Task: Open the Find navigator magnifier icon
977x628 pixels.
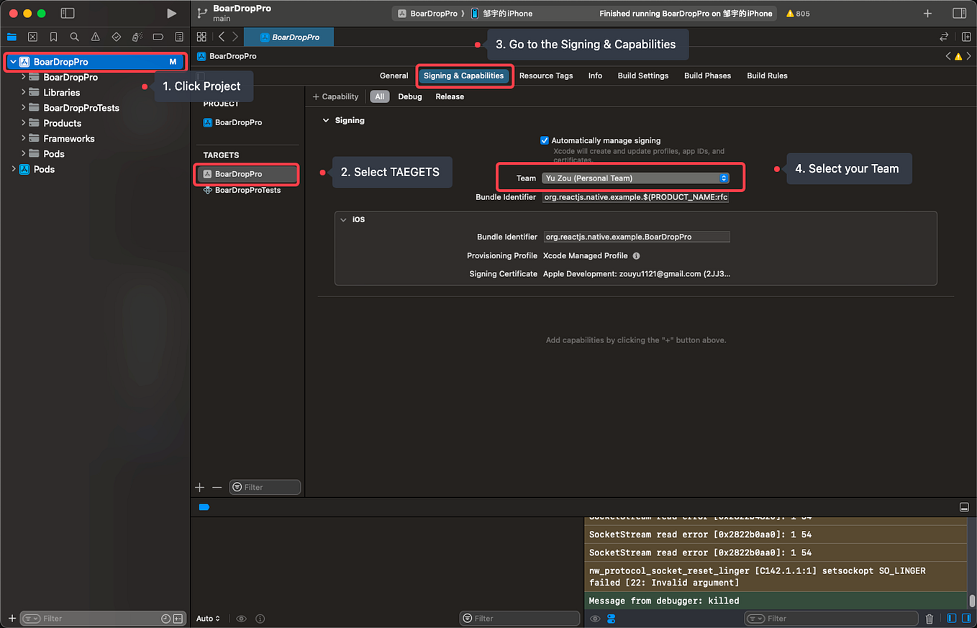Action: [x=74, y=37]
